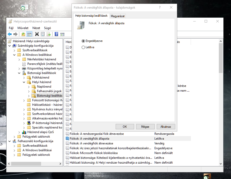Click the firefox desktop shortcut icon
The width and height of the screenshot is (231, 179).
(x=25, y=8)
